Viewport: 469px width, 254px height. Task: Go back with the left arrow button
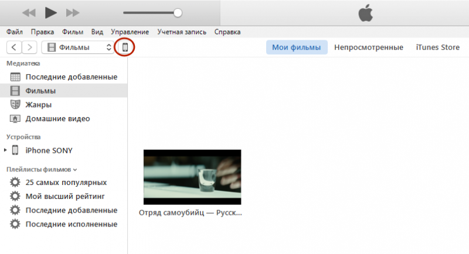point(14,47)
